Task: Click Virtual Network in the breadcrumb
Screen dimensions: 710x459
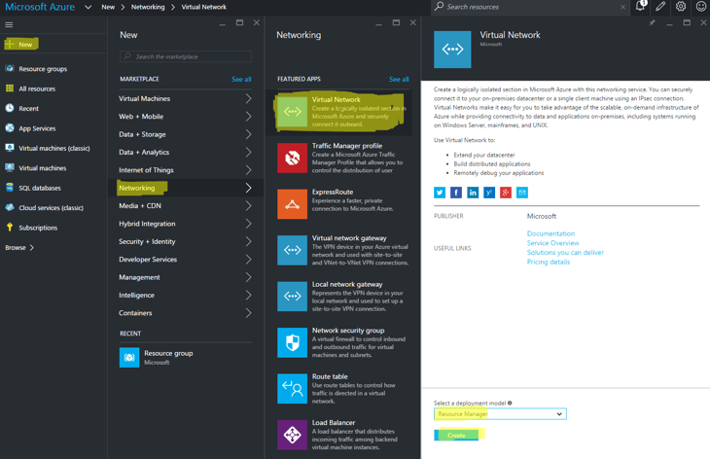Action: tap(204, 7)
